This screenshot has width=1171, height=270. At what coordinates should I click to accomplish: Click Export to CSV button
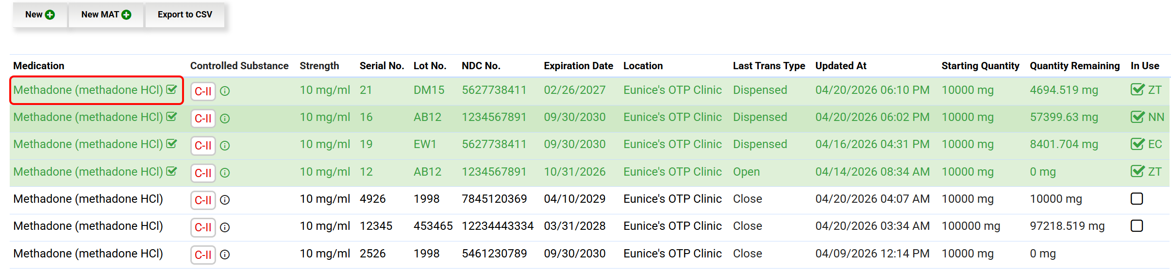click(185, 15)
